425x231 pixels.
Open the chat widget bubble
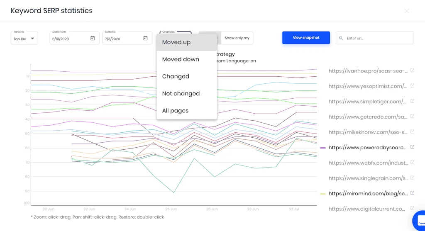[x=419, y=220]
